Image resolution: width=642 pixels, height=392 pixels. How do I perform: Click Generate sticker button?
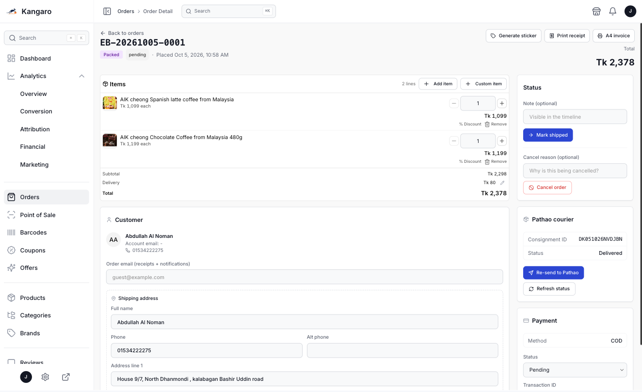coord(514,36)
